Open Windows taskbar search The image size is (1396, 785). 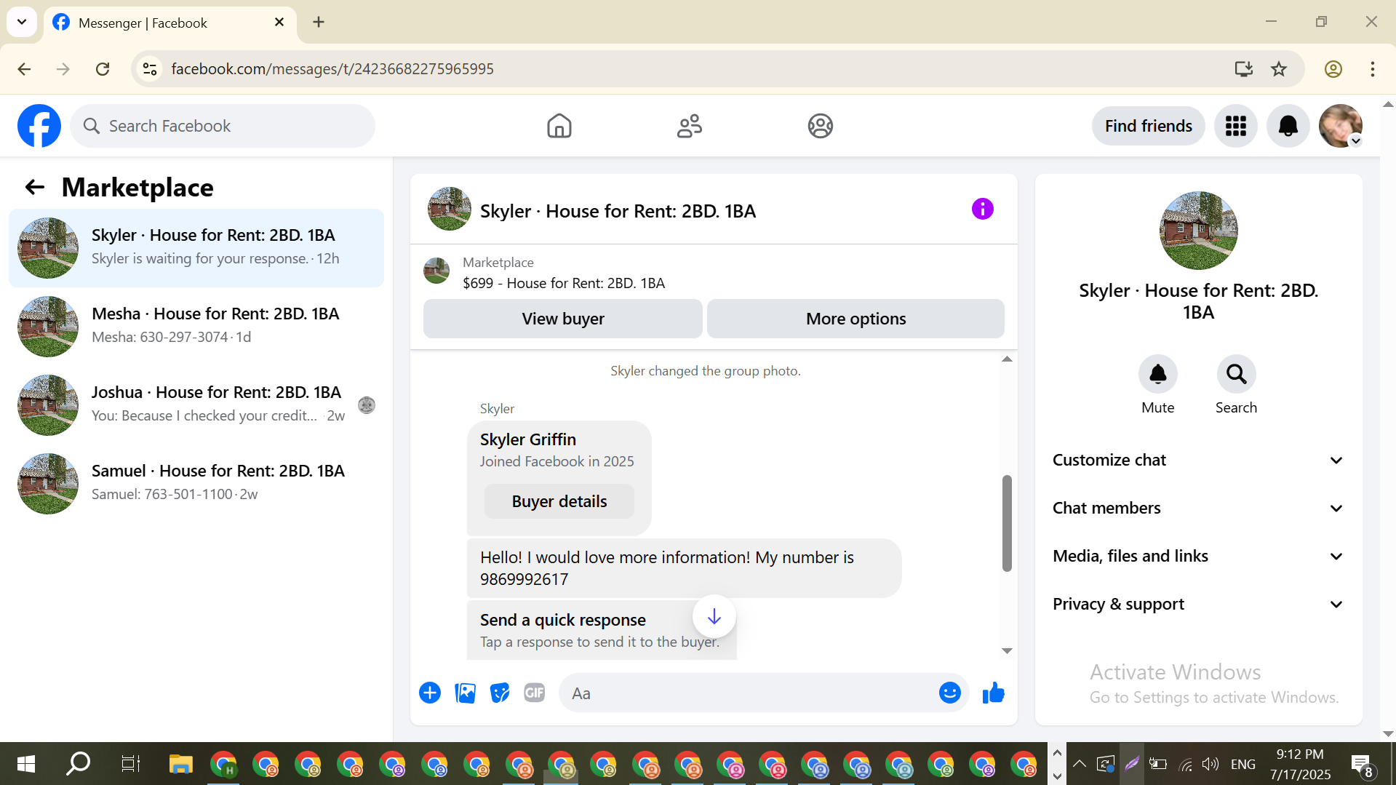79,764
